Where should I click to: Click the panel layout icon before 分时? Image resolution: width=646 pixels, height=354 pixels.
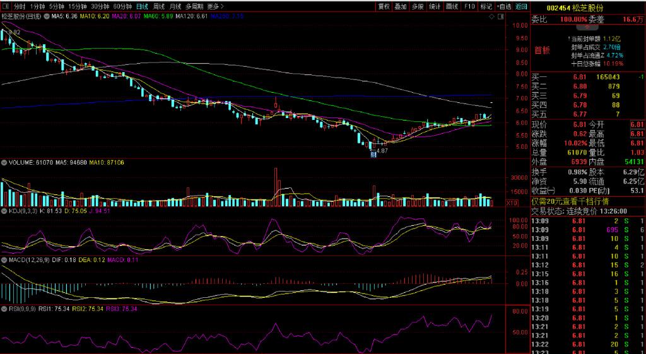[5, 6]
